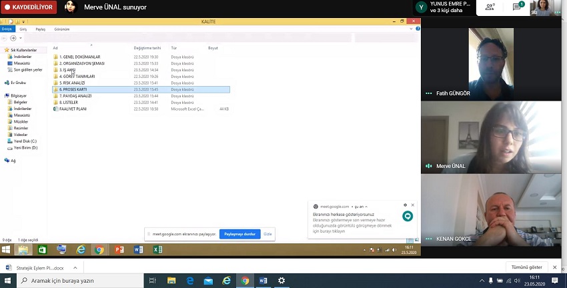
Task: Select Yerel Disk (C:) in navigation pane
Action: (x=25, y=141)
